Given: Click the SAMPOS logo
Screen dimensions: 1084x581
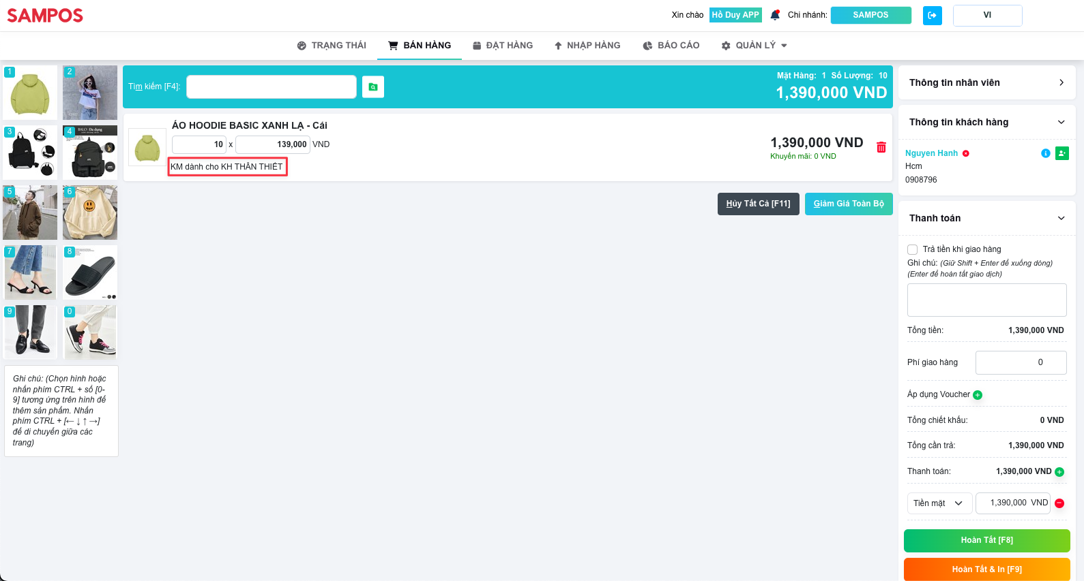Looking at the screenshot, I should coord(45,15).
